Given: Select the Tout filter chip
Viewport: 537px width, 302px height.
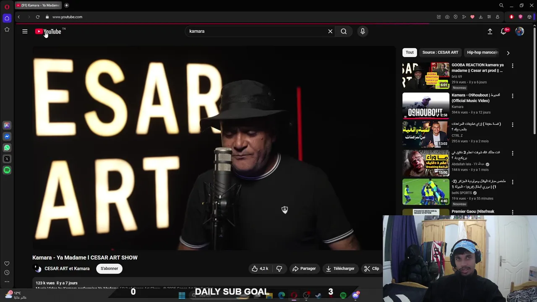Looking at the screenshot, I should [x=409, y=52].
